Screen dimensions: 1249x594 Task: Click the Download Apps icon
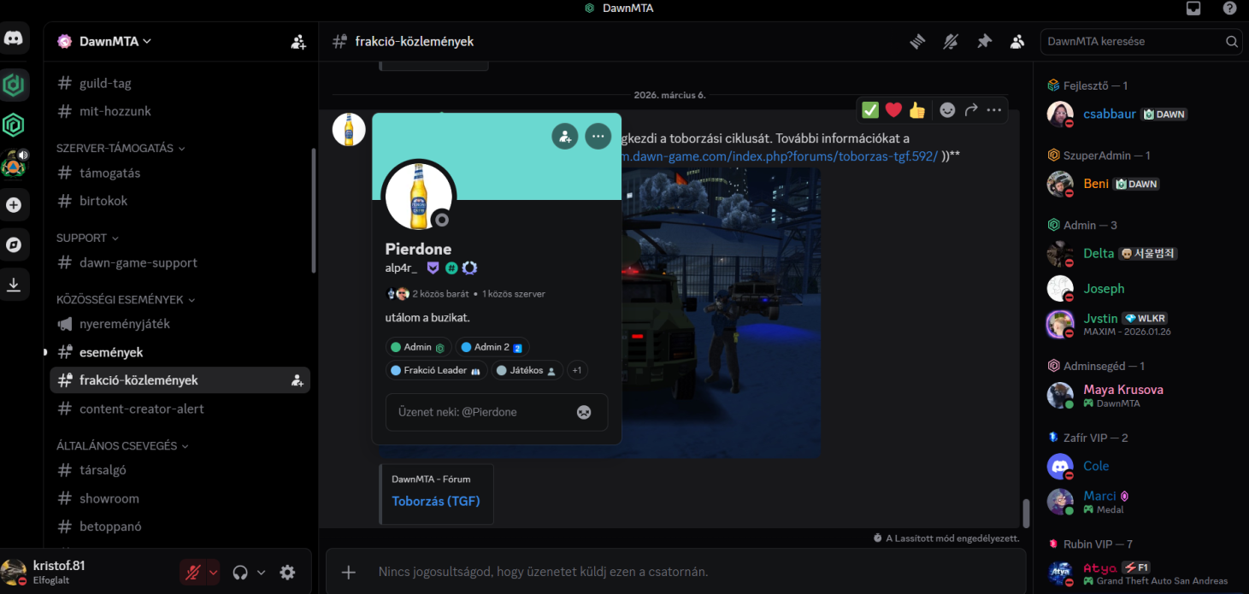point(14,285)
